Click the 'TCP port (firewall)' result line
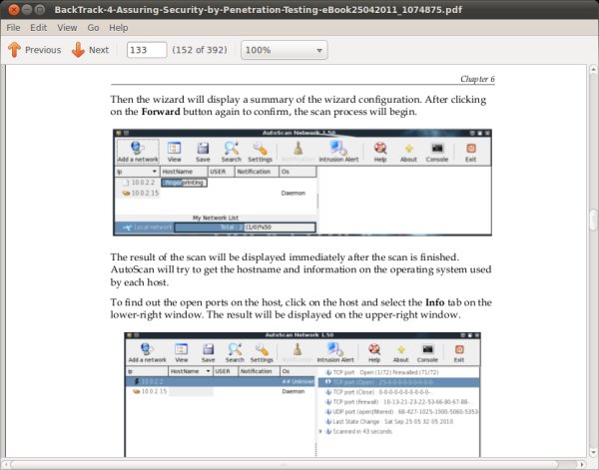This screenshot has height=470, width=599. 398,402
